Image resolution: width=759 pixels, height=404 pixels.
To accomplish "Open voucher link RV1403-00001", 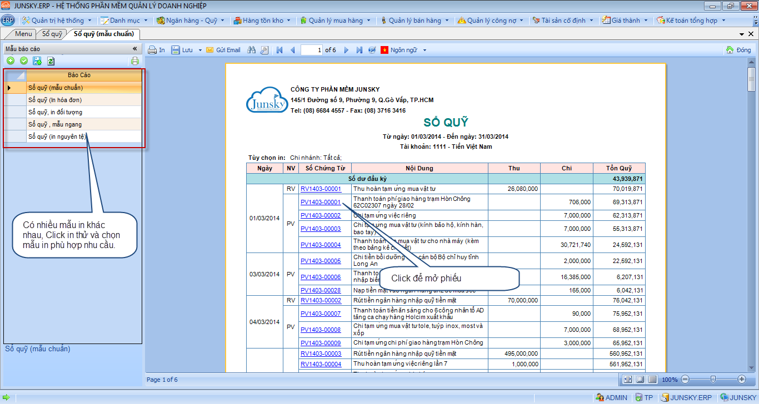I will pyautogui.click(x=321, y=189).
